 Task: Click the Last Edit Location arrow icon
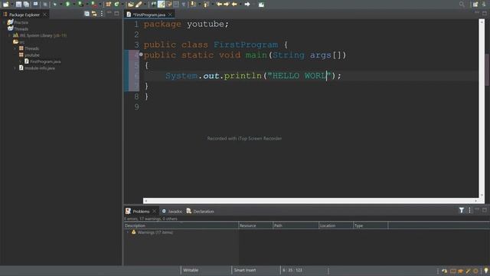tap(219, 5)
